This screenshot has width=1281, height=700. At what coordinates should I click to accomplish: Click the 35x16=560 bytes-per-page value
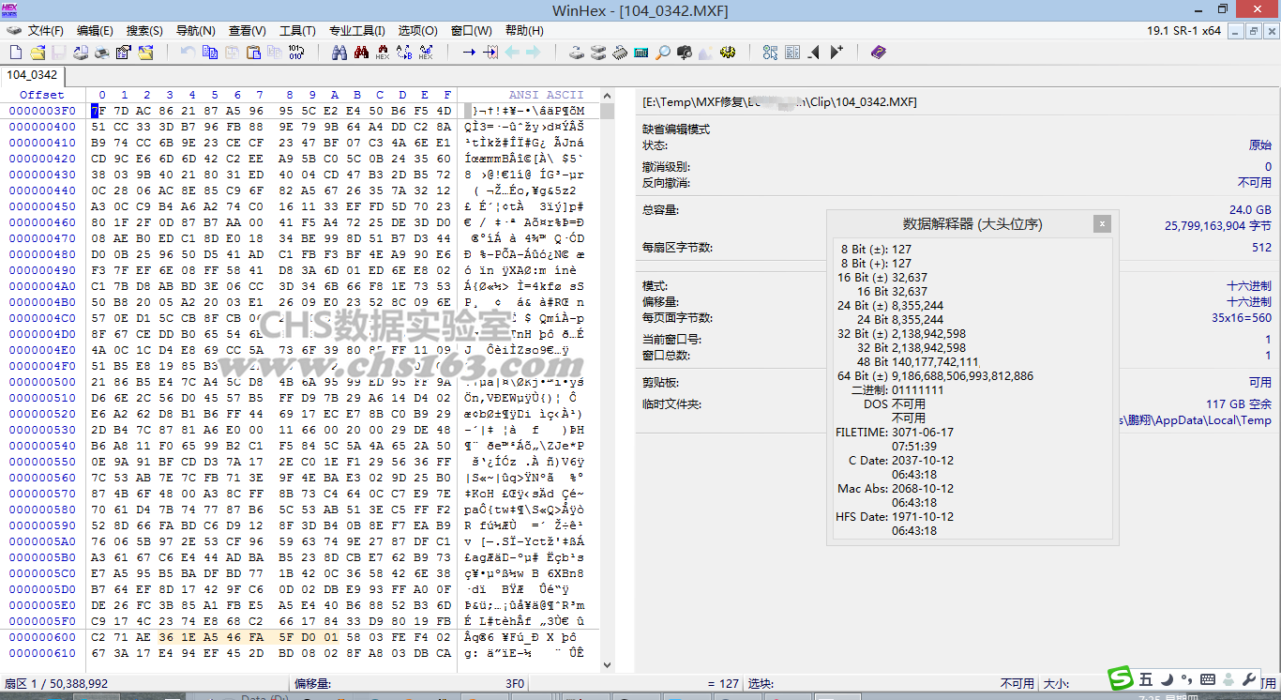click(1241, 318)
